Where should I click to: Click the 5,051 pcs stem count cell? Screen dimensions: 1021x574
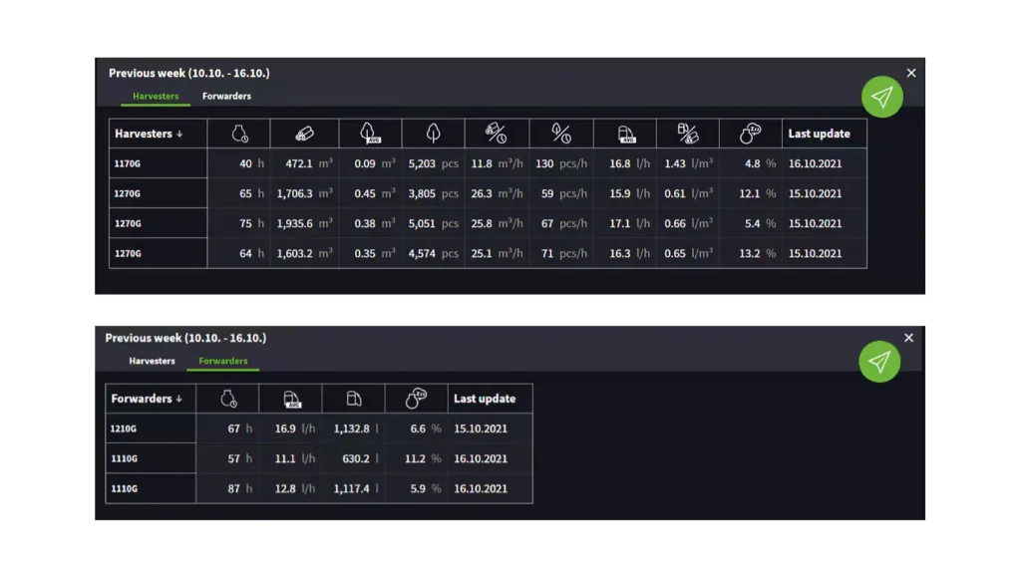pyautogui.click(x=433, y=223)
